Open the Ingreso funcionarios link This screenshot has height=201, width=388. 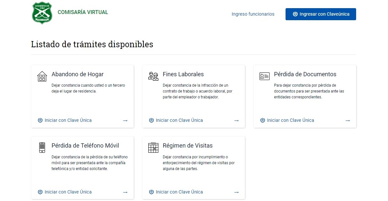click(x=253, y=14)
